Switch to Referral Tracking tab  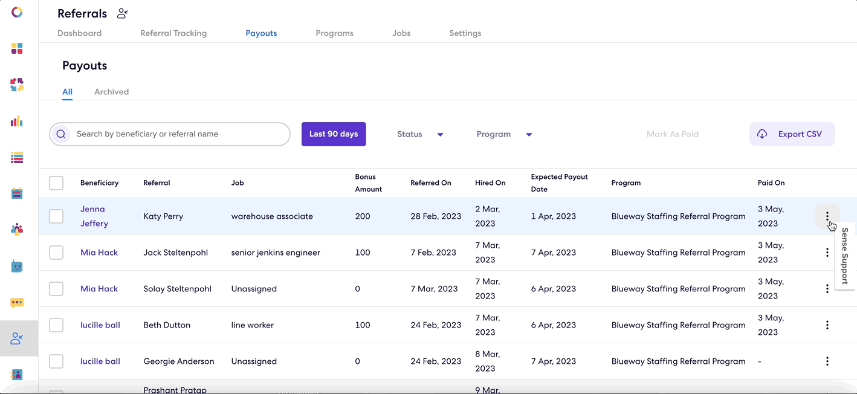[173, 33]
